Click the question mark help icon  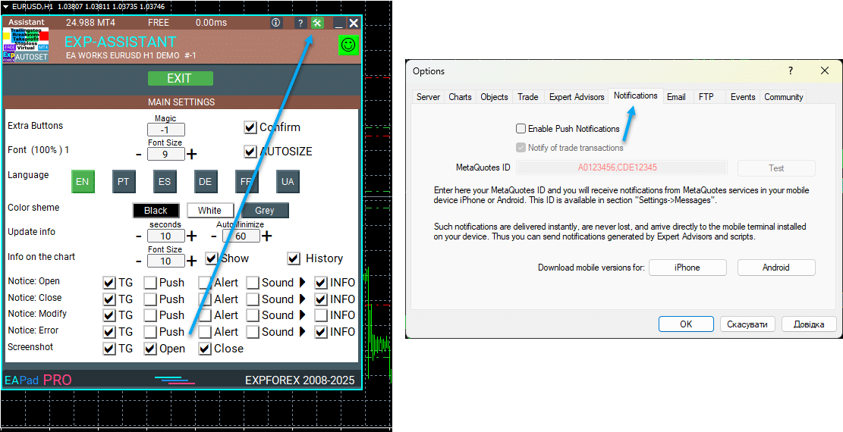click(x=300, y=23)
